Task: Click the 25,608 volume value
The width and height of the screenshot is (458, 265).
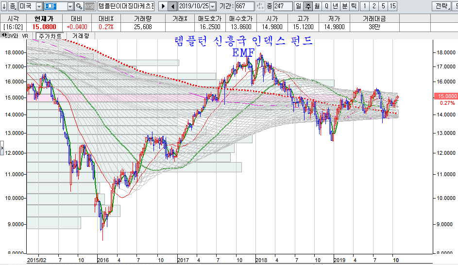Action: tap(143, 27)
